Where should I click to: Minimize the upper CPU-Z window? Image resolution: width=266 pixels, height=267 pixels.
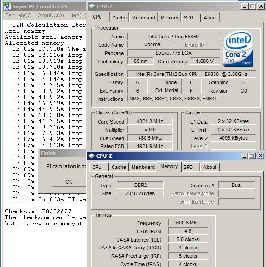(245, 6)
